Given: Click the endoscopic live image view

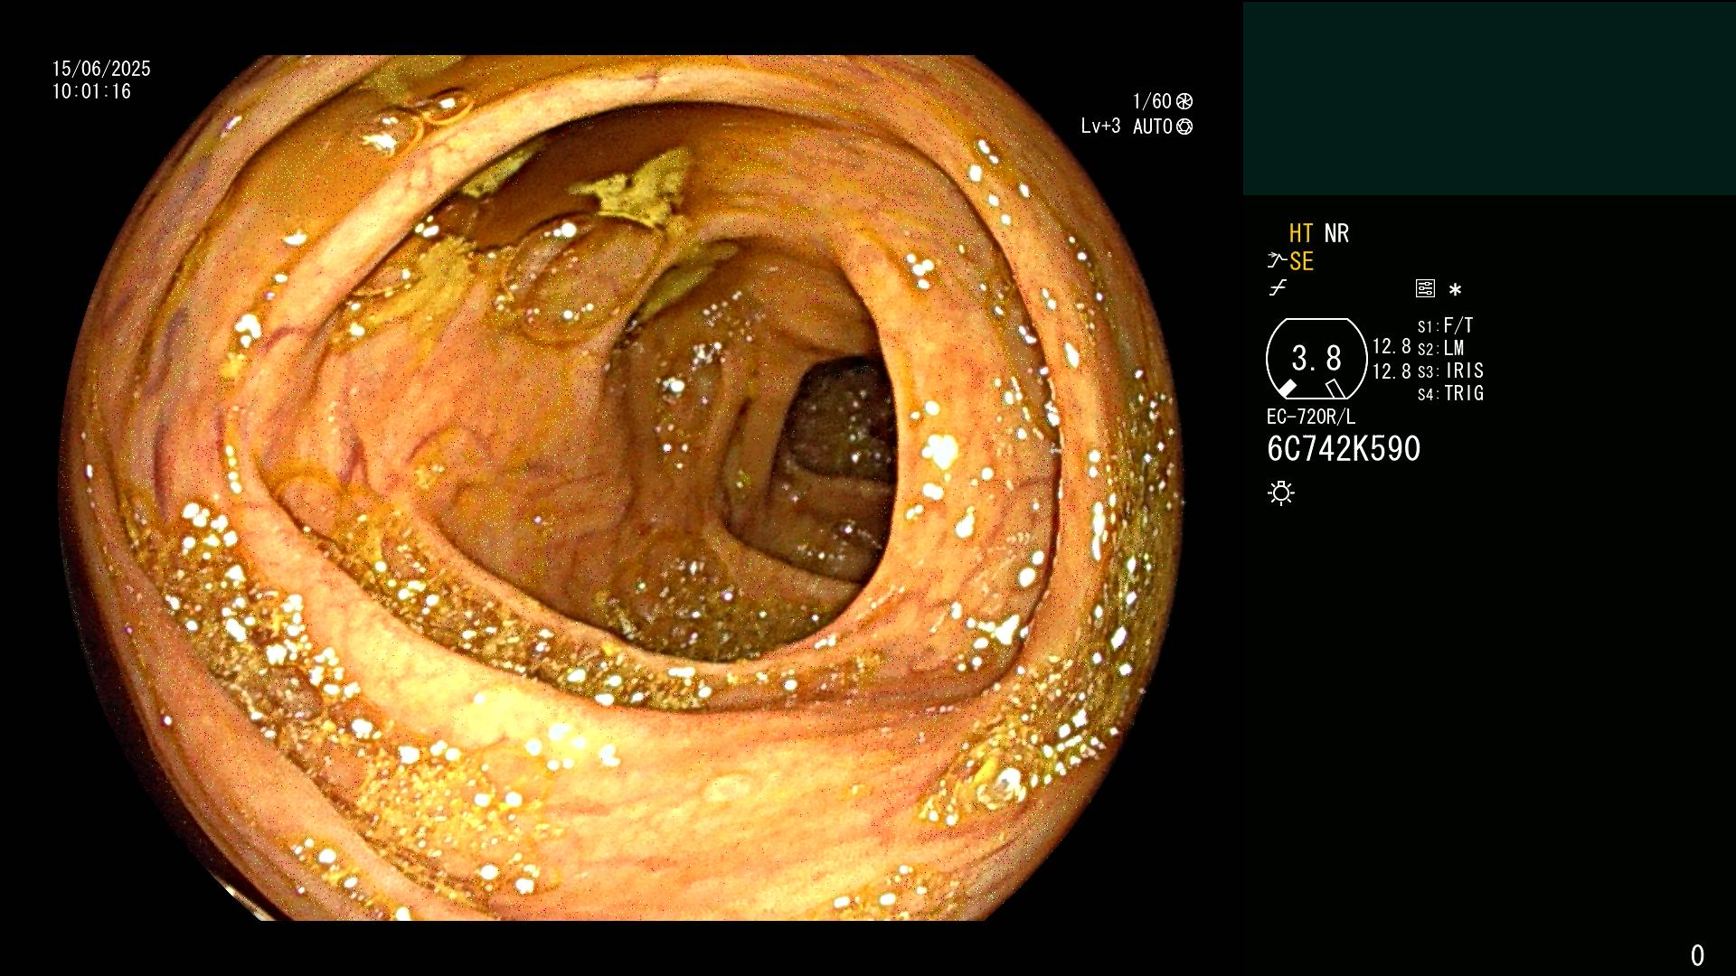Looking at the screenshot, I should tap(620, 488).
